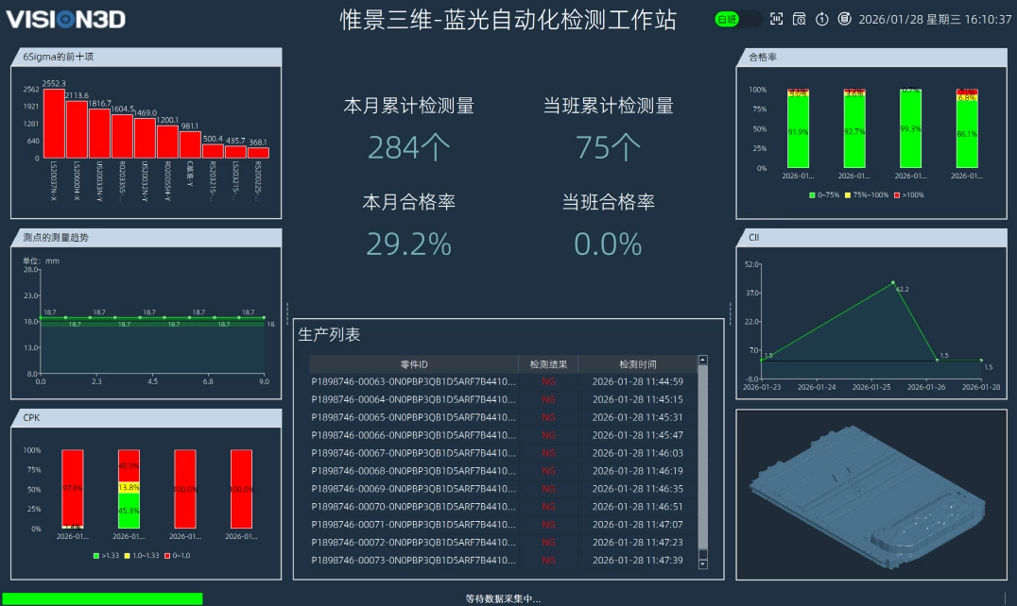Click the scroll-up arrow on the production list
Viewport: 1017px width, 606px height.
(700, 360)
